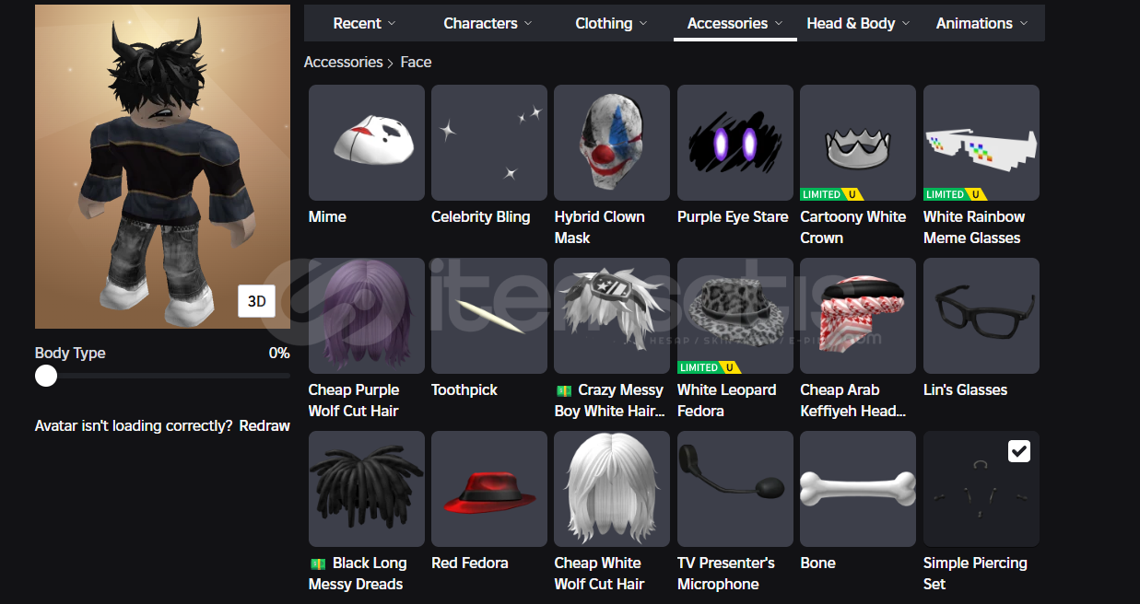1140x604 pixels.
Task: Click the White Rainbow Meme Glasses name
Action: click(x=974, y=227)
